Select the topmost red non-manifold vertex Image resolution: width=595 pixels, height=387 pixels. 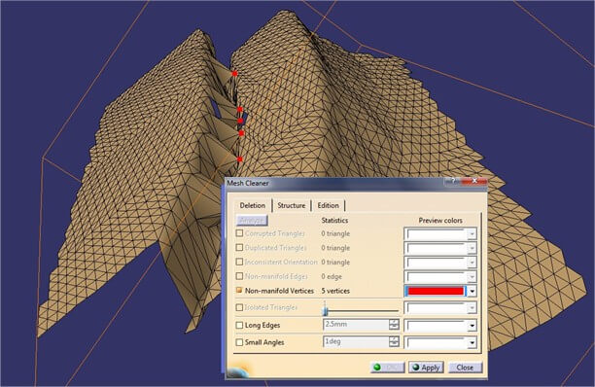[235, 74]
